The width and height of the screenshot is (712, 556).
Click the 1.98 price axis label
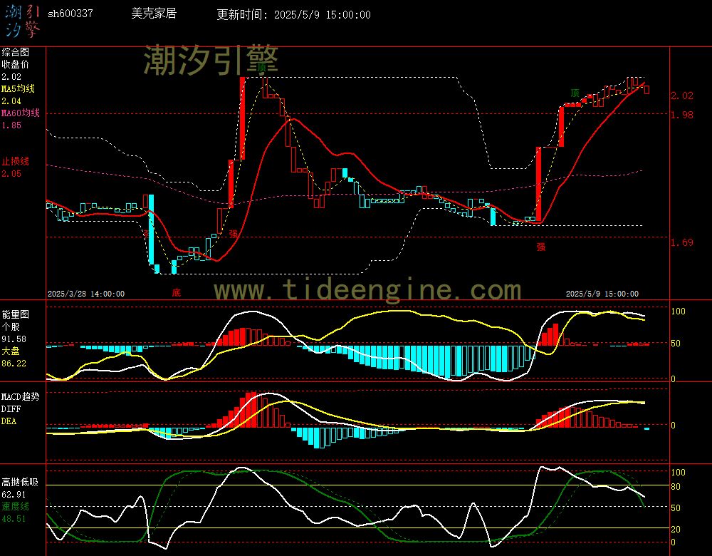coord(682,115)
